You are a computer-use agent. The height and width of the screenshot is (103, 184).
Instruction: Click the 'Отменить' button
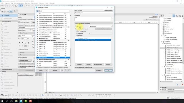click(x=99, y=70)
